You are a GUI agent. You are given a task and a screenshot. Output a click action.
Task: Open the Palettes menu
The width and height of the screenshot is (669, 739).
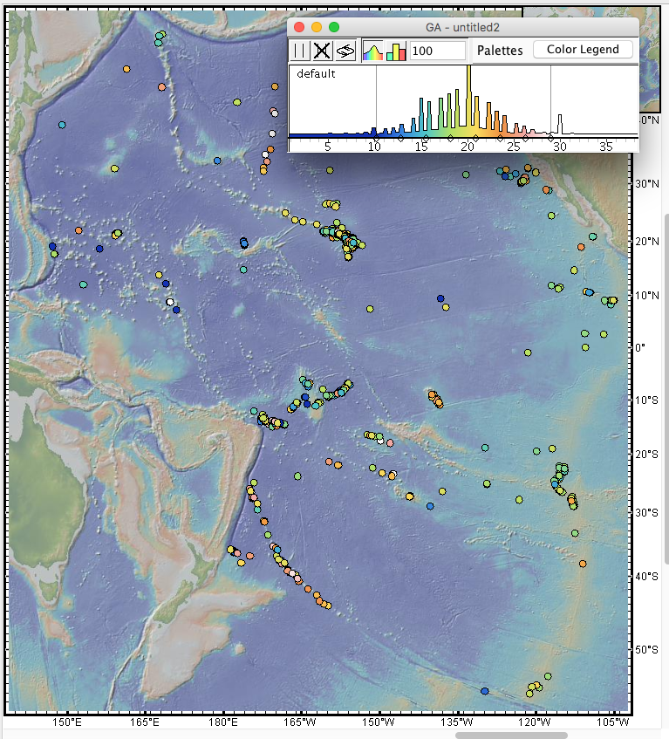[500, 51]
